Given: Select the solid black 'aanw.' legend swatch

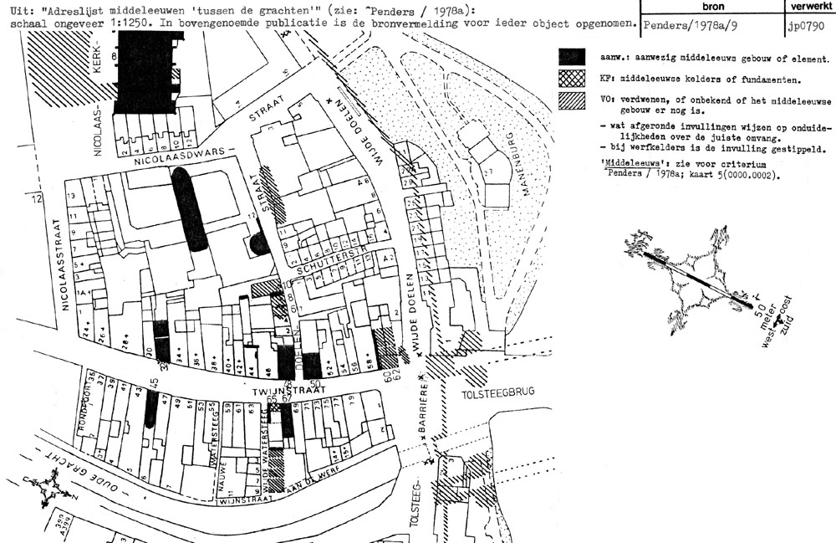Looking at the screenshot, I should [573, 56].
